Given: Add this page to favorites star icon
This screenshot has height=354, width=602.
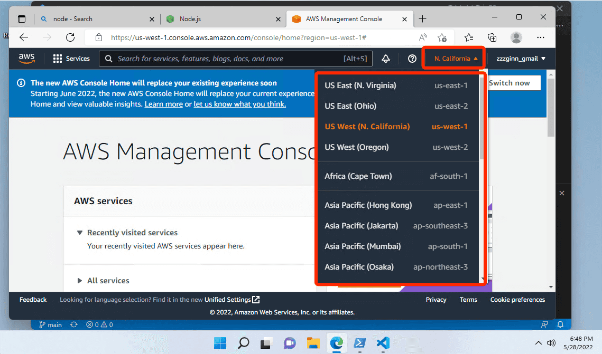Looking at the screenshot, I should pyautogui.click(x=442, y=37).
